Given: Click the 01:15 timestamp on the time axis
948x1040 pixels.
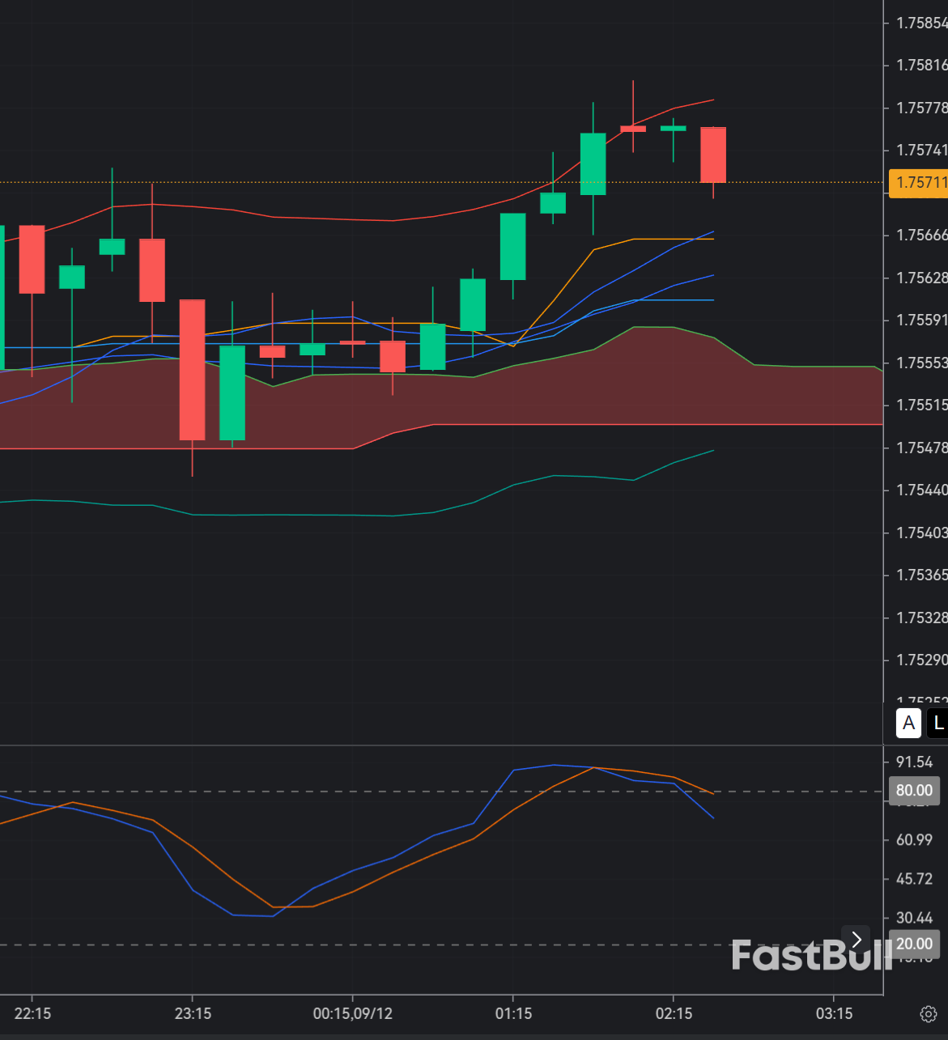Looking at the screenshot, I should [514, 1012].
